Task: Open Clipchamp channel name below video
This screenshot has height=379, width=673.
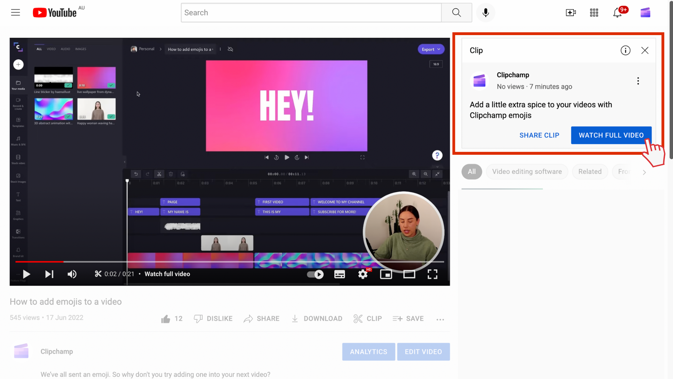Action: 57,352
